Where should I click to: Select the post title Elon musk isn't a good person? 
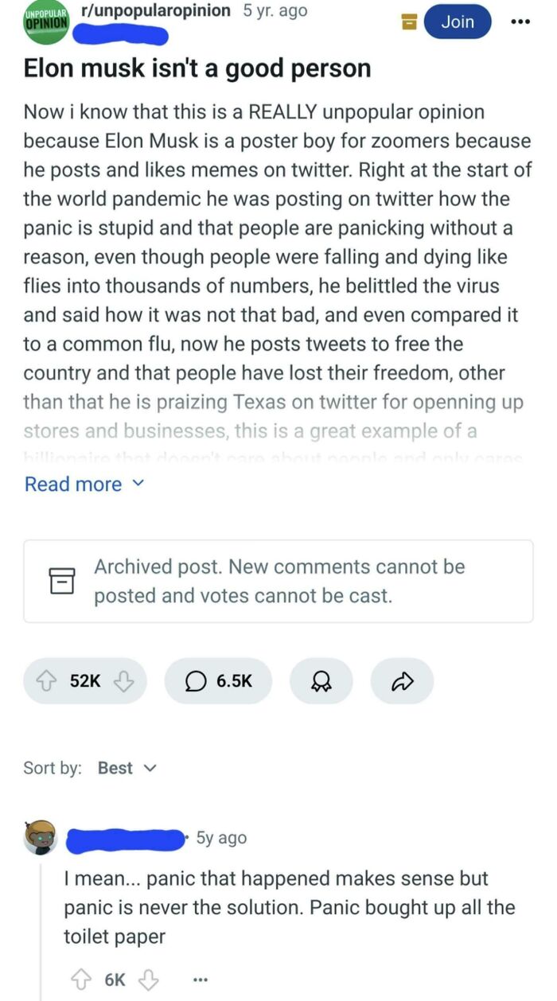(197, 68)
